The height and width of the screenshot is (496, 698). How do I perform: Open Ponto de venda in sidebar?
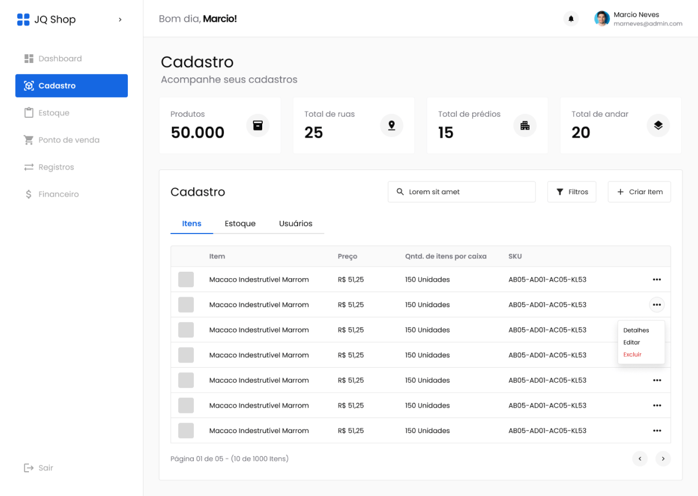69,140
